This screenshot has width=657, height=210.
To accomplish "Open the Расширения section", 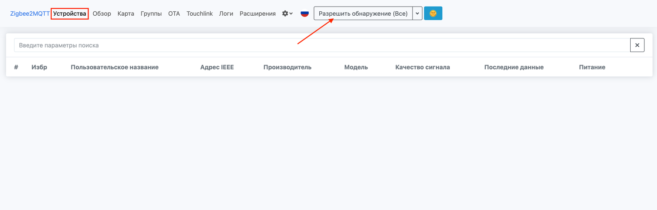I will click(258, 14).
